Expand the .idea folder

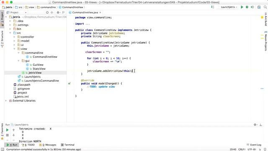tap(10, 21)
